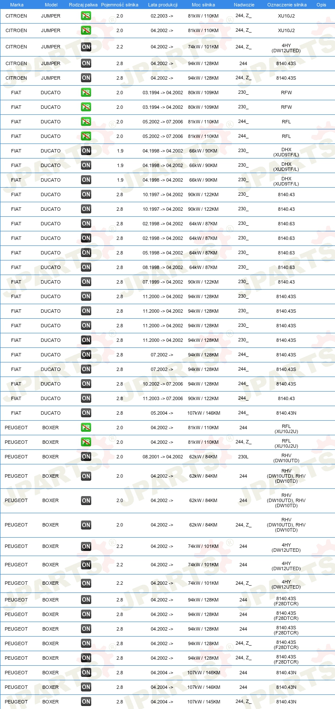Click ON icon in Fiat Ducato 10.2002 row
335x709 pixels.
click(86, 384)
